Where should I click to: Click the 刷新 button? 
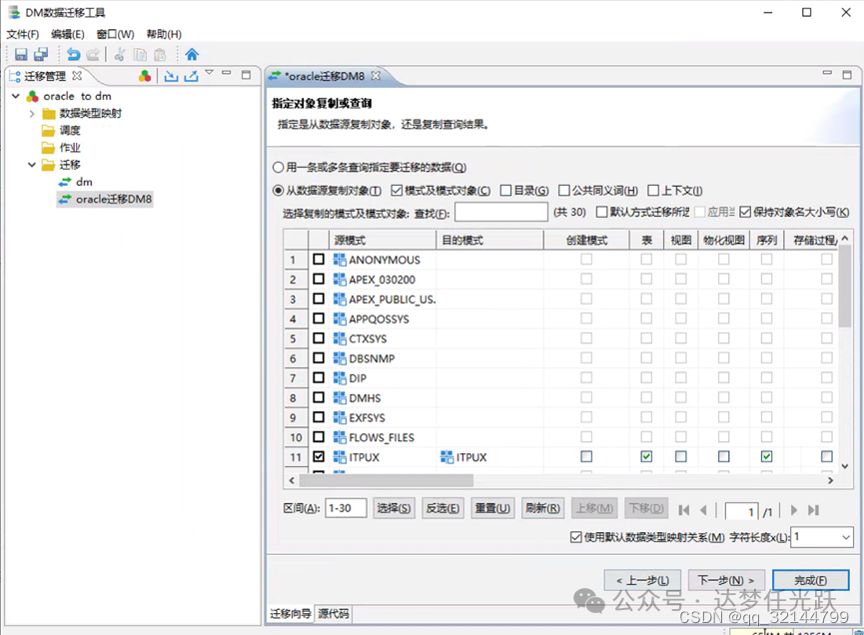tap(542, 508)
